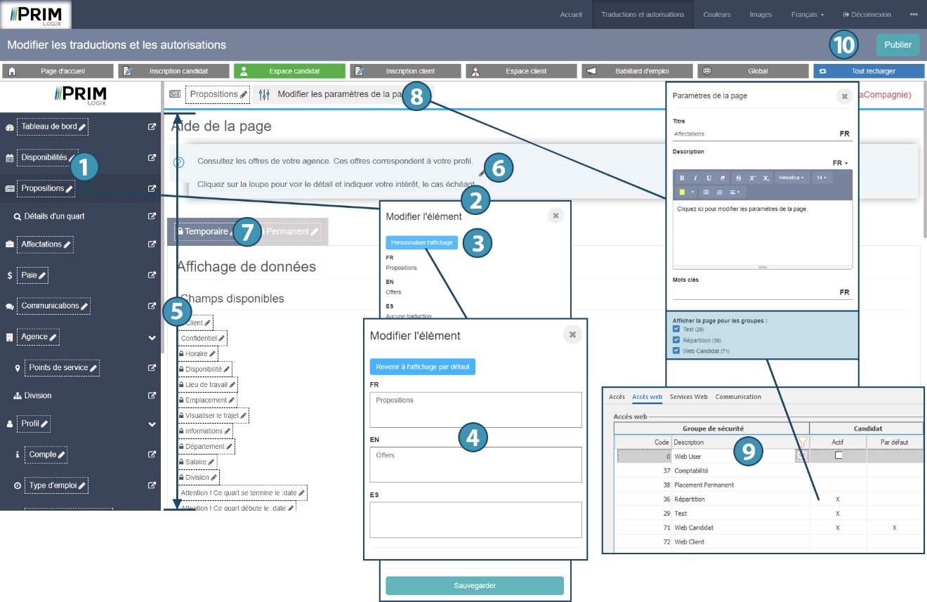Click the Publier button
Image resolution: width=927 pixels, height=602 pixels.
click(x=898, y=45)
